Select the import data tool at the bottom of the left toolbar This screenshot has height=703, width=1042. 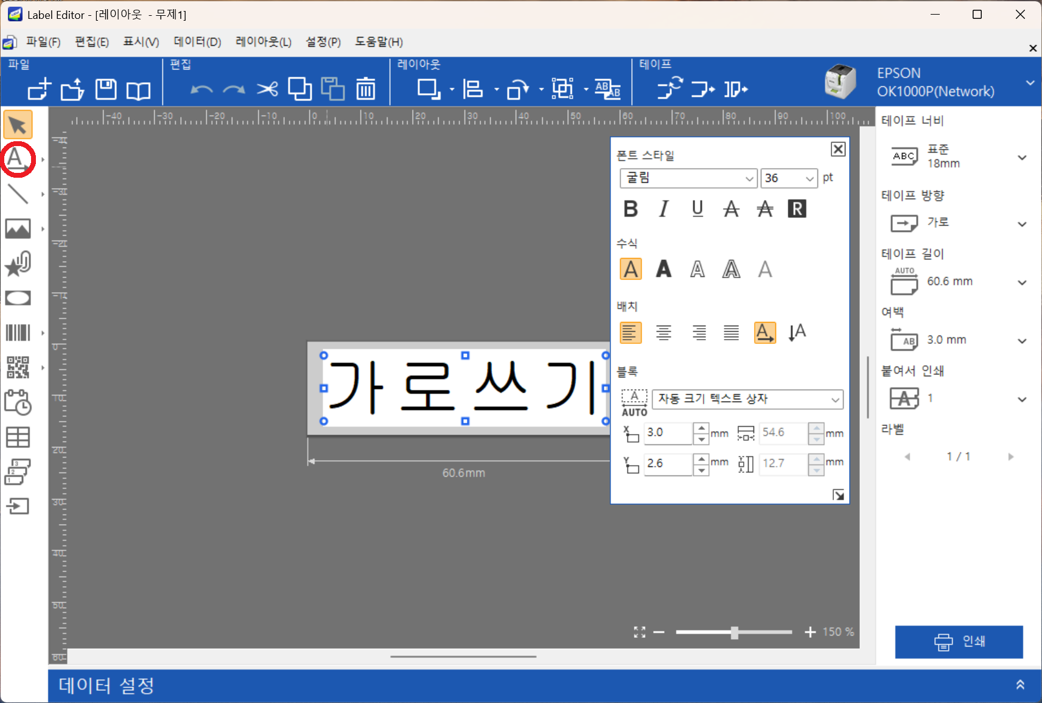(18, 506)
